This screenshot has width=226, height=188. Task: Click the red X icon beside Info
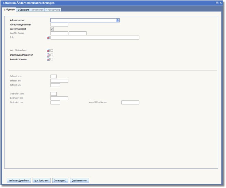[48, 38]
